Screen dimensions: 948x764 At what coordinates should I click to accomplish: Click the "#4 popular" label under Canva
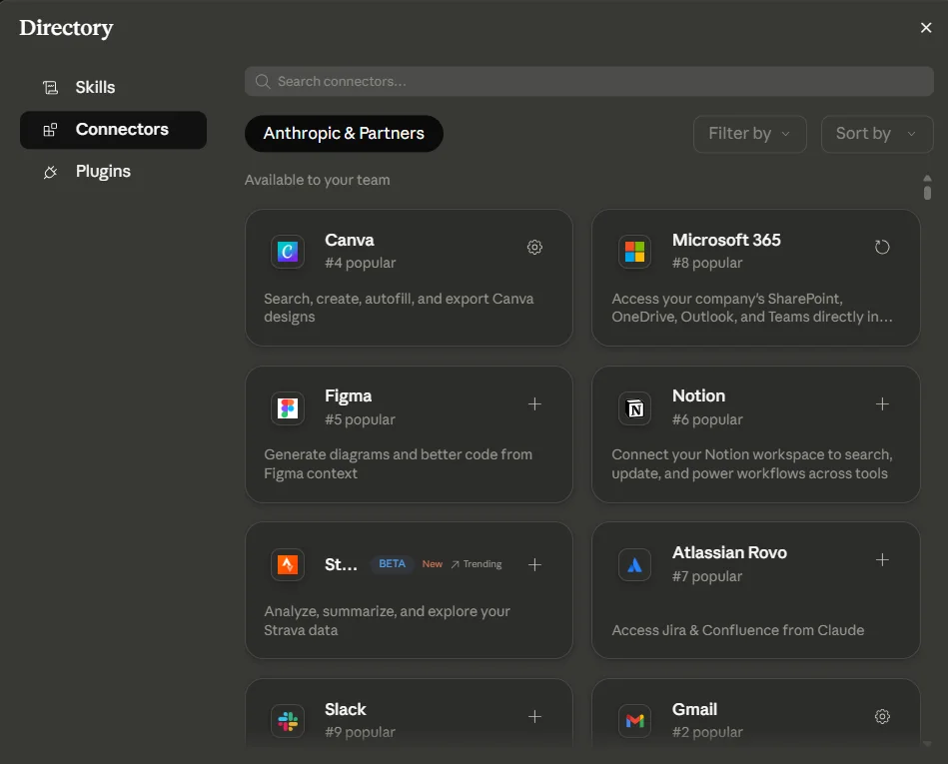361,263
